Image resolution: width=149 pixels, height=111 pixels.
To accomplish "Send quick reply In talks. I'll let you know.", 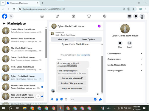I will point(72,83).
